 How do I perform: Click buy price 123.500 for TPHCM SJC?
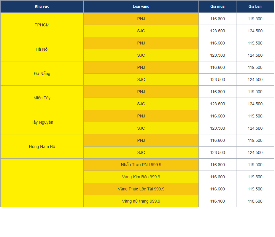[x=217, y=31]
